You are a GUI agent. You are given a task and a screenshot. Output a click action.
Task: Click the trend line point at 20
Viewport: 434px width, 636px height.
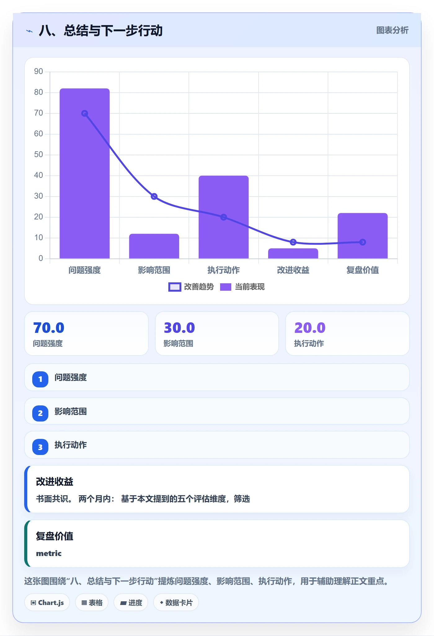(224, 217)
